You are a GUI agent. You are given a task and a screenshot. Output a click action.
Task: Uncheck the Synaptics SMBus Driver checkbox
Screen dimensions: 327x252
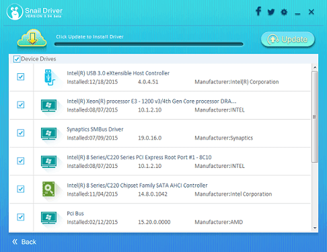point(21,133)
